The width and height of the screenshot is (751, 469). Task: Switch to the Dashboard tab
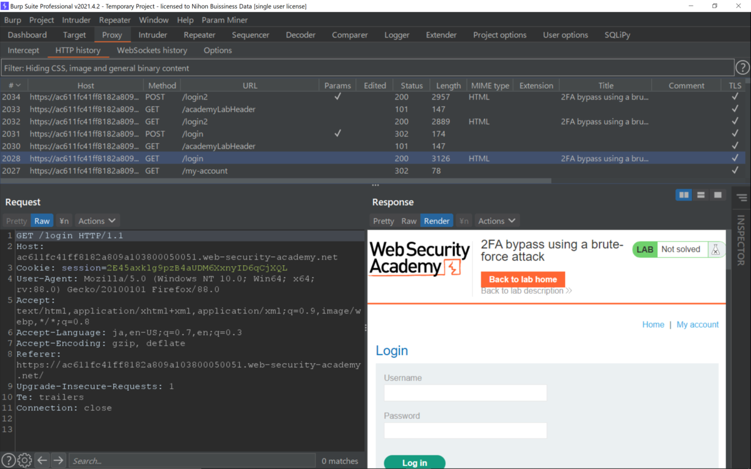pos(28,35)
